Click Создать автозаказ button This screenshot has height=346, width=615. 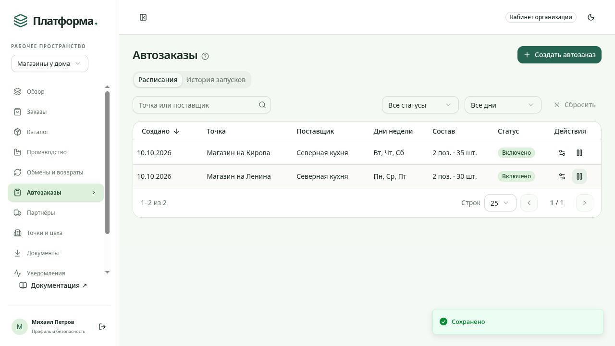pyautogui.click(x=559, y=55)
